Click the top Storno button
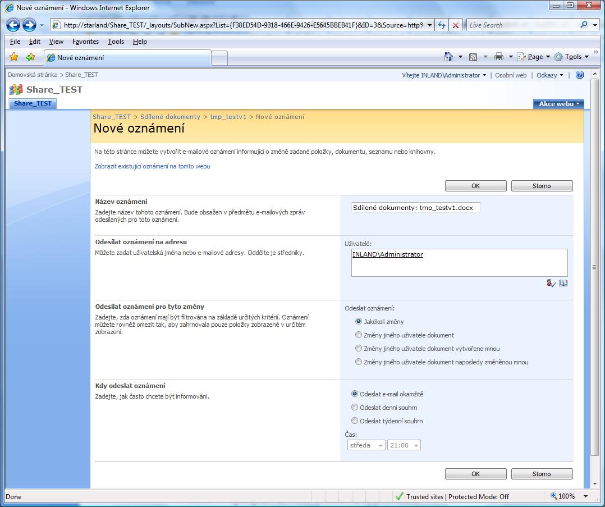This screenshot has width=605, height=507. [542, 186]
